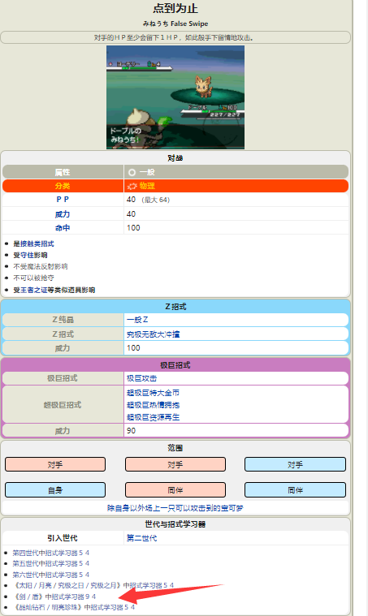
Task: Open the 命中 accuracy link
Action: click(x=63, y=228)
